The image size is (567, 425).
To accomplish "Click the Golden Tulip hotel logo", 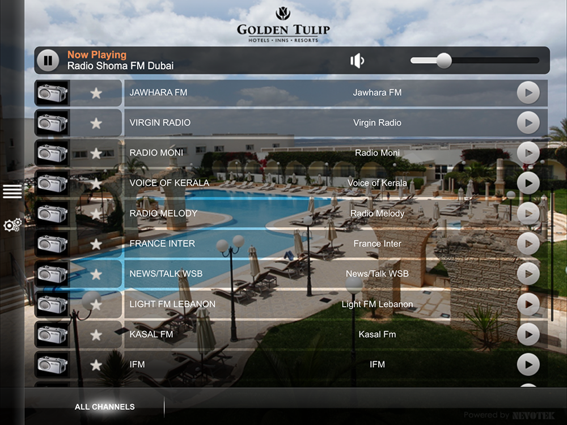I will [283, 24].
